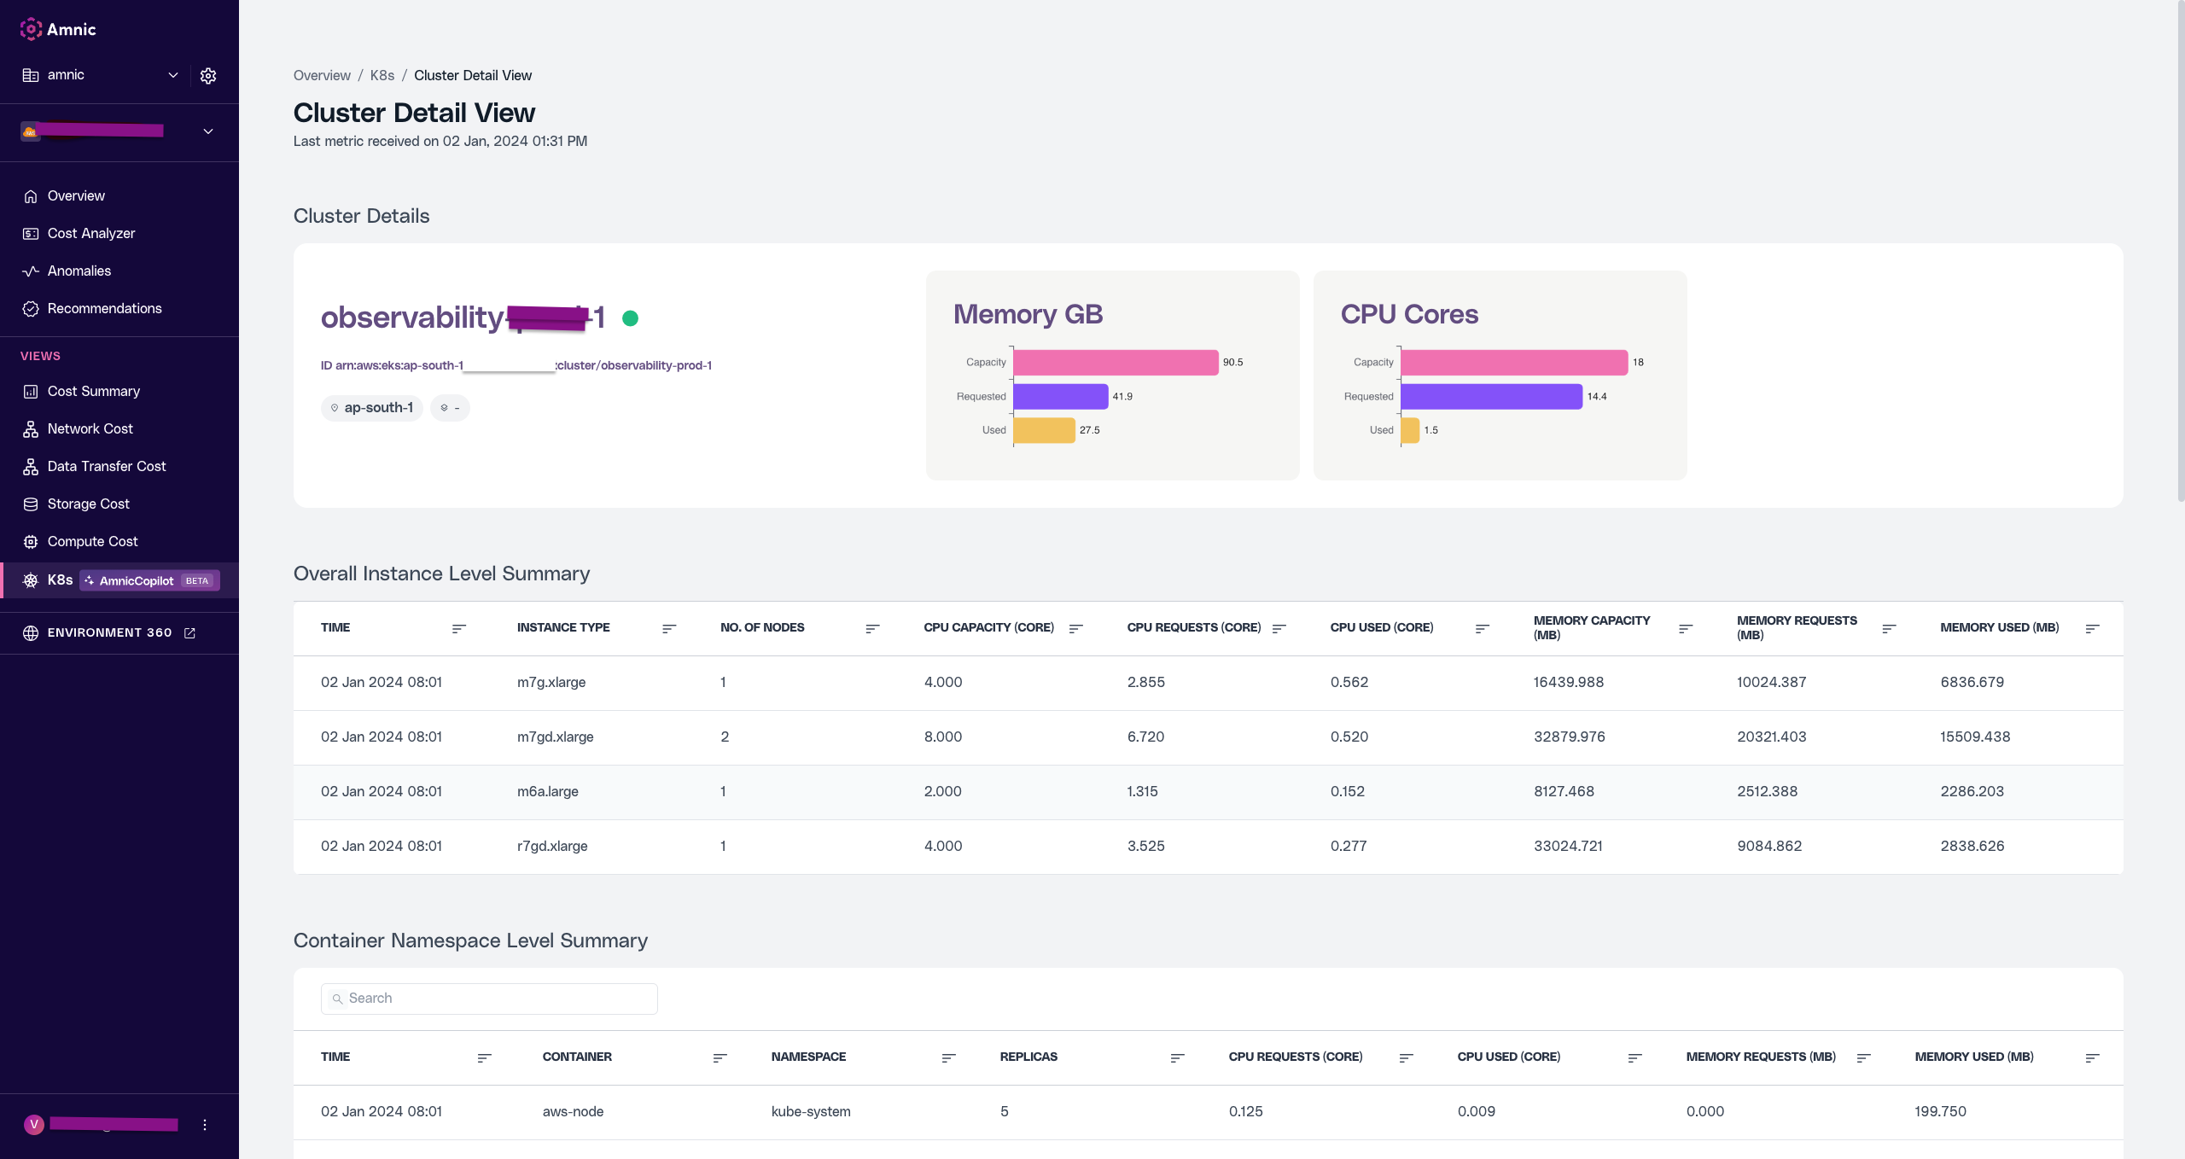Sort Overall Instance Summary by No. of Nodes
Screen dimensions: 2185x1159
[x=872, y=628]
